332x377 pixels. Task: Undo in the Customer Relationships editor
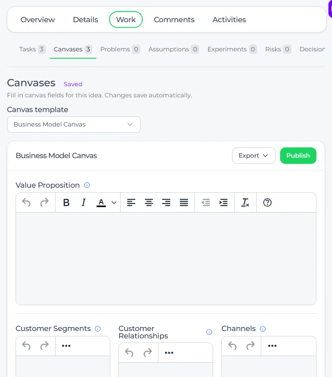pos(129,353)
